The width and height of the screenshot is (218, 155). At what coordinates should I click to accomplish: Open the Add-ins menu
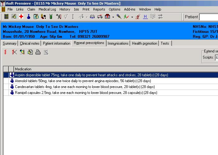tap(130, 9)
